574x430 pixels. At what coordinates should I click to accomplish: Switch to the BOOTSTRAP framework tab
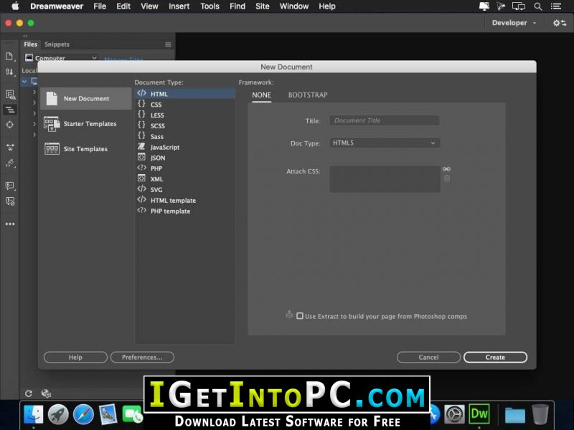308,95
